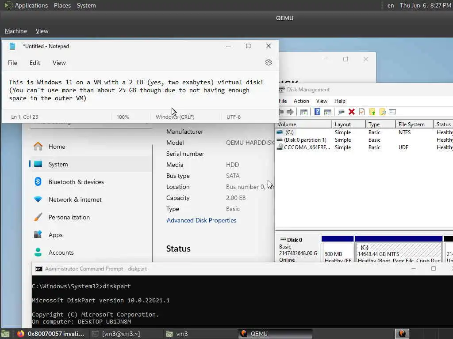The image size is (453, 339).
Task: Open Notepad settings gear icon
Action: (x=269, y=62)
